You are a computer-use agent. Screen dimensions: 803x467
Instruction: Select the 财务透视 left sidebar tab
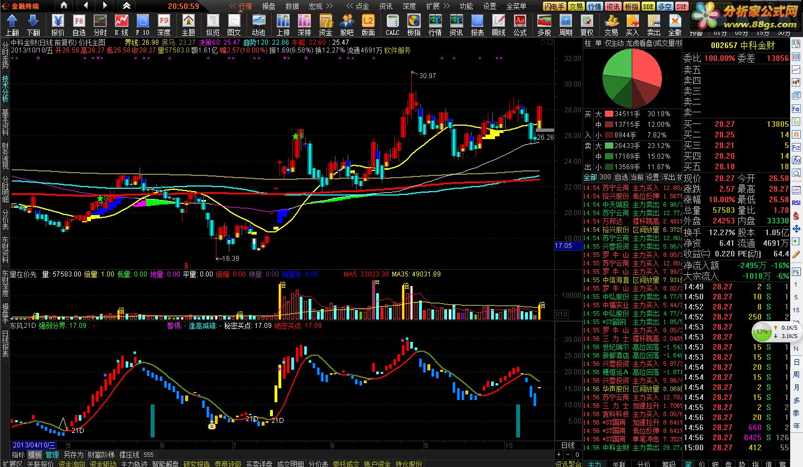[5, 156]
